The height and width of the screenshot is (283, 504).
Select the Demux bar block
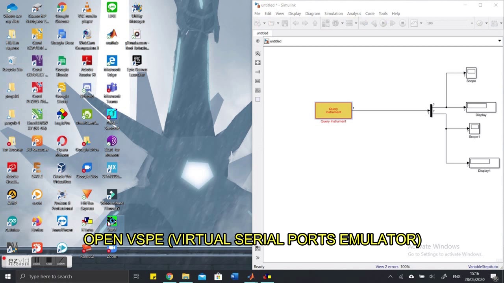[431, 110]
